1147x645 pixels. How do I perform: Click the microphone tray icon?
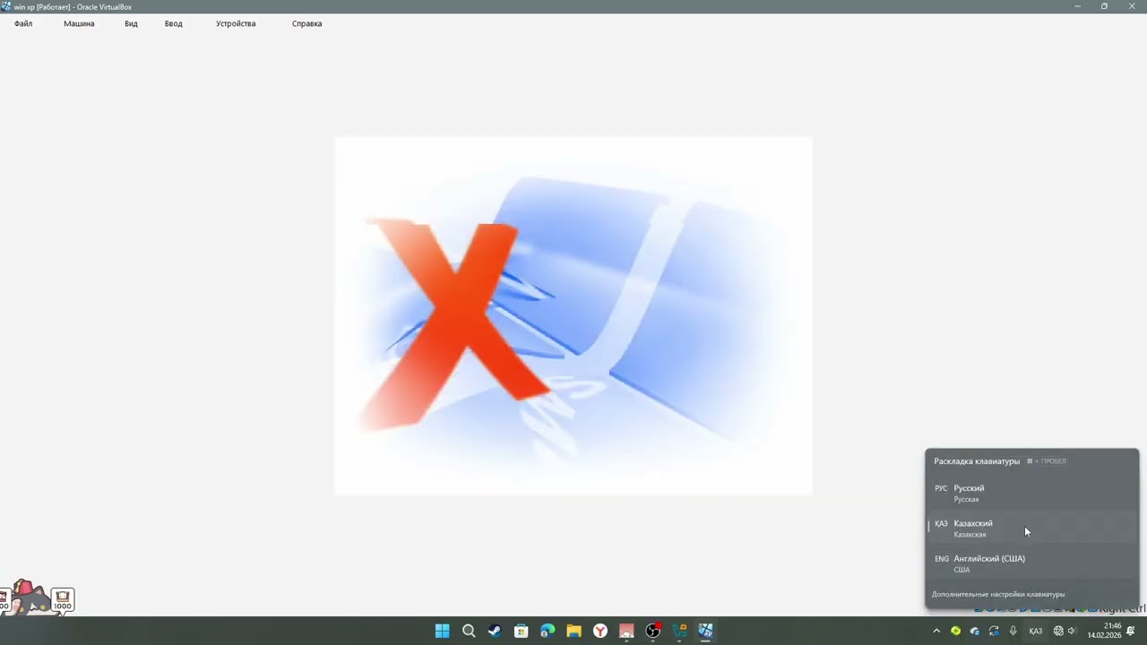(1013, 631)
